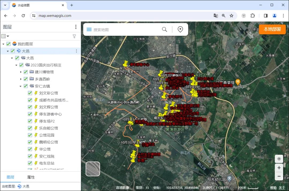The image size is (289, 191).
Task: Click the layer filter funnel icon
Action: click(x=74, y=36)
